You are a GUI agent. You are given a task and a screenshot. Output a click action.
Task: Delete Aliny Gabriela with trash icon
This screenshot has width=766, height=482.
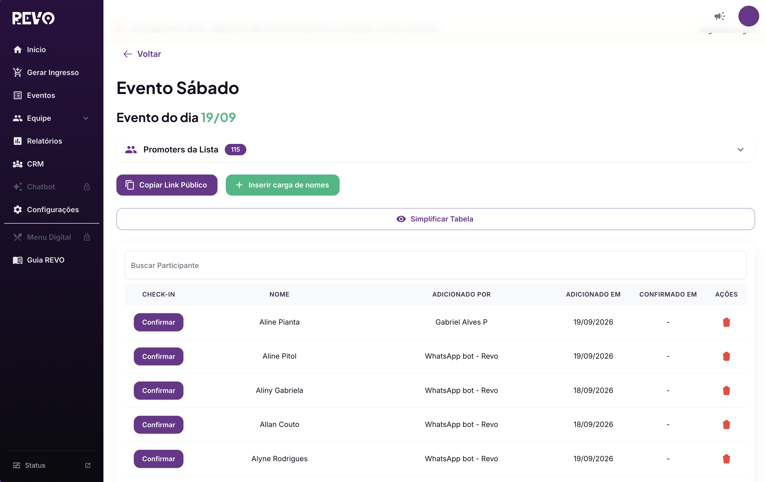point(726,390)
